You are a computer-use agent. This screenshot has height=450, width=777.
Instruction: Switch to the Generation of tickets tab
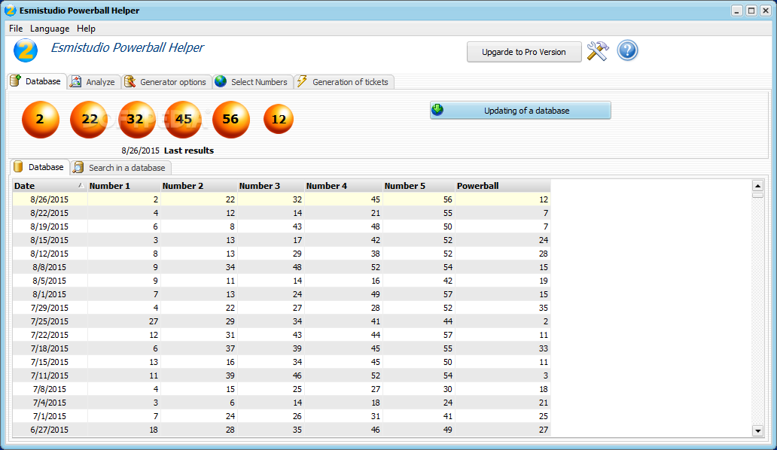(344, 82)
